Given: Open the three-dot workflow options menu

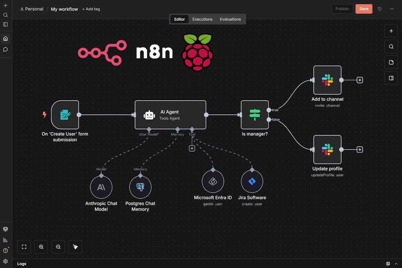Looking at the screenshot, I should [392, 9].
